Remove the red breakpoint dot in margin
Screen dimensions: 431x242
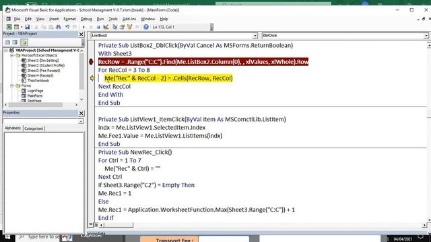coord(91,62)
